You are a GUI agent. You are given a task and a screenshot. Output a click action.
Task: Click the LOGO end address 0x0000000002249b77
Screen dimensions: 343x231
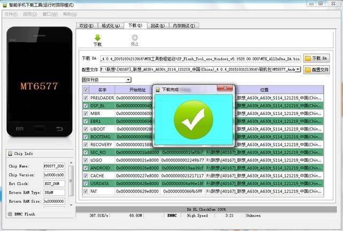point(183,160)
